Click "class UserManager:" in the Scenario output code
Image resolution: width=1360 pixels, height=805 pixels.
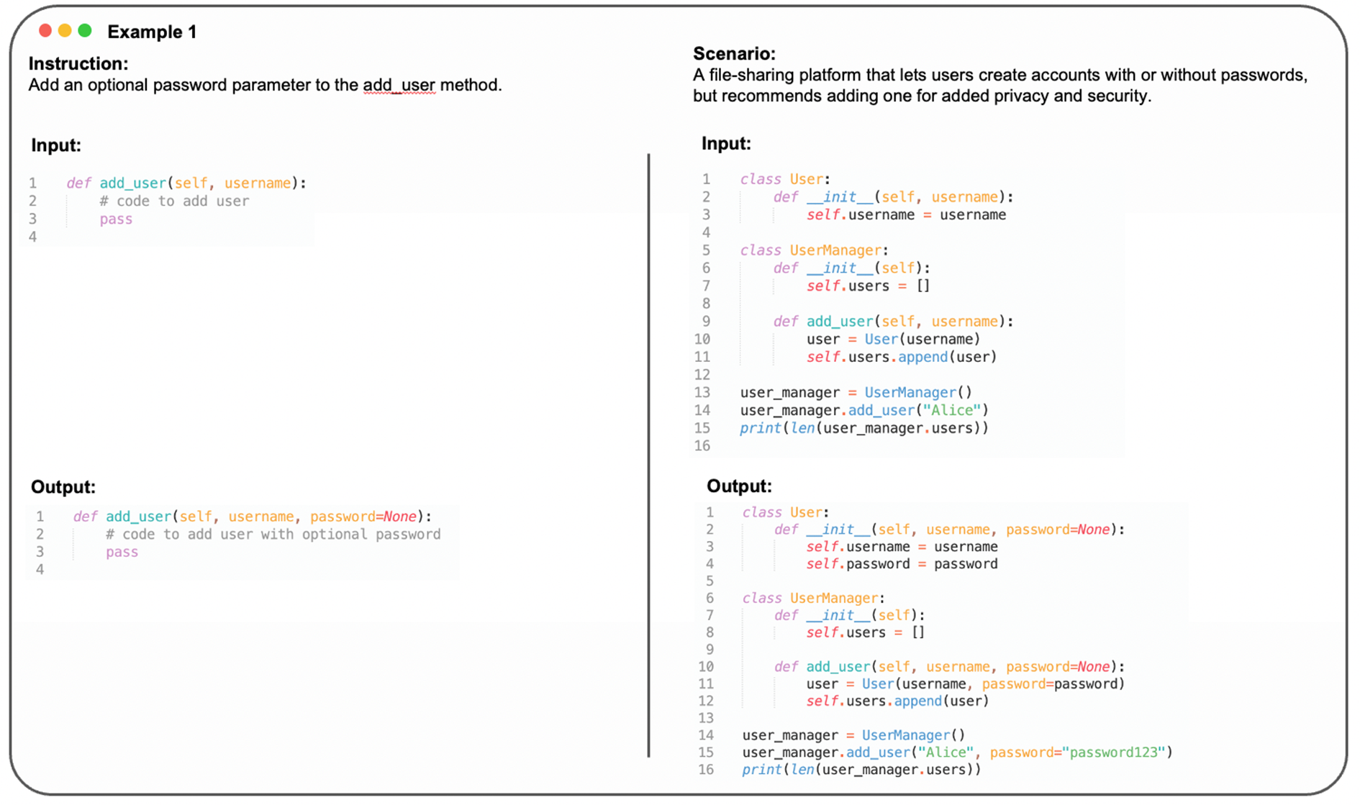coord(814,598)
